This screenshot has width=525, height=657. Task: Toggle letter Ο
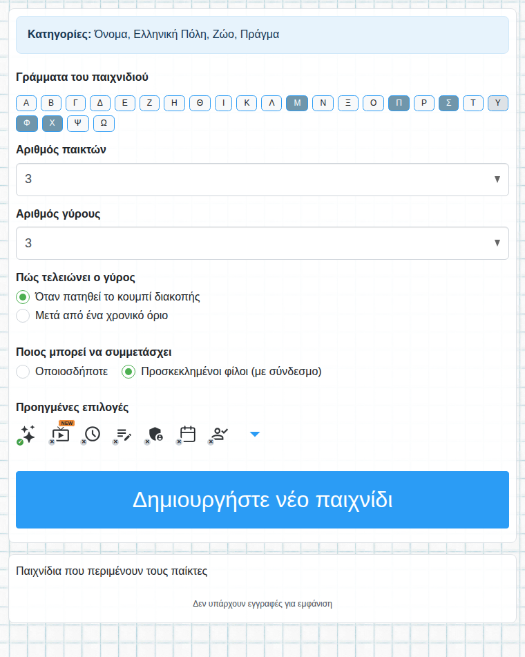click(373, 103)
